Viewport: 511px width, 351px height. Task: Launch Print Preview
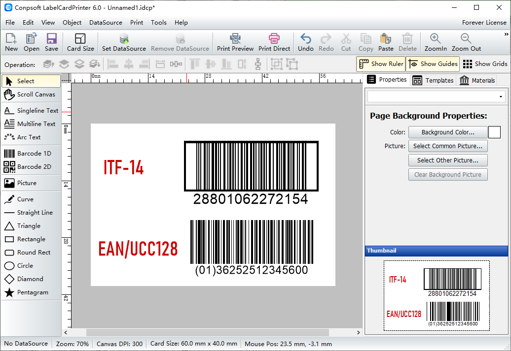[235, 42]
